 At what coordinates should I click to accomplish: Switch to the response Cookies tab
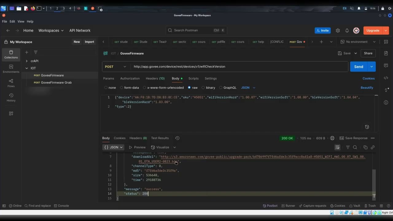tap(119, 138)
